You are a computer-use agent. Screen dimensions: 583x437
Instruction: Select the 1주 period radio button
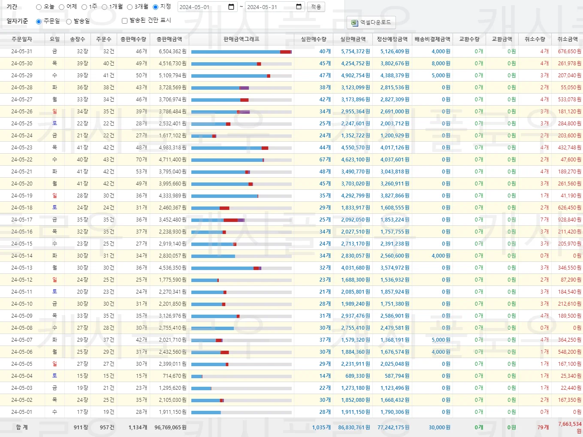84,7
